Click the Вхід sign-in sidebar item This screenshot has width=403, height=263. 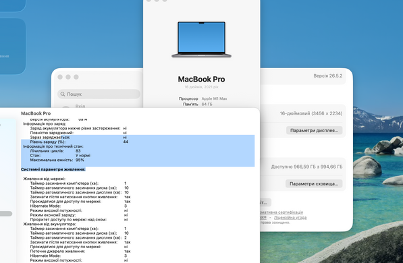[x=80, y=106]
